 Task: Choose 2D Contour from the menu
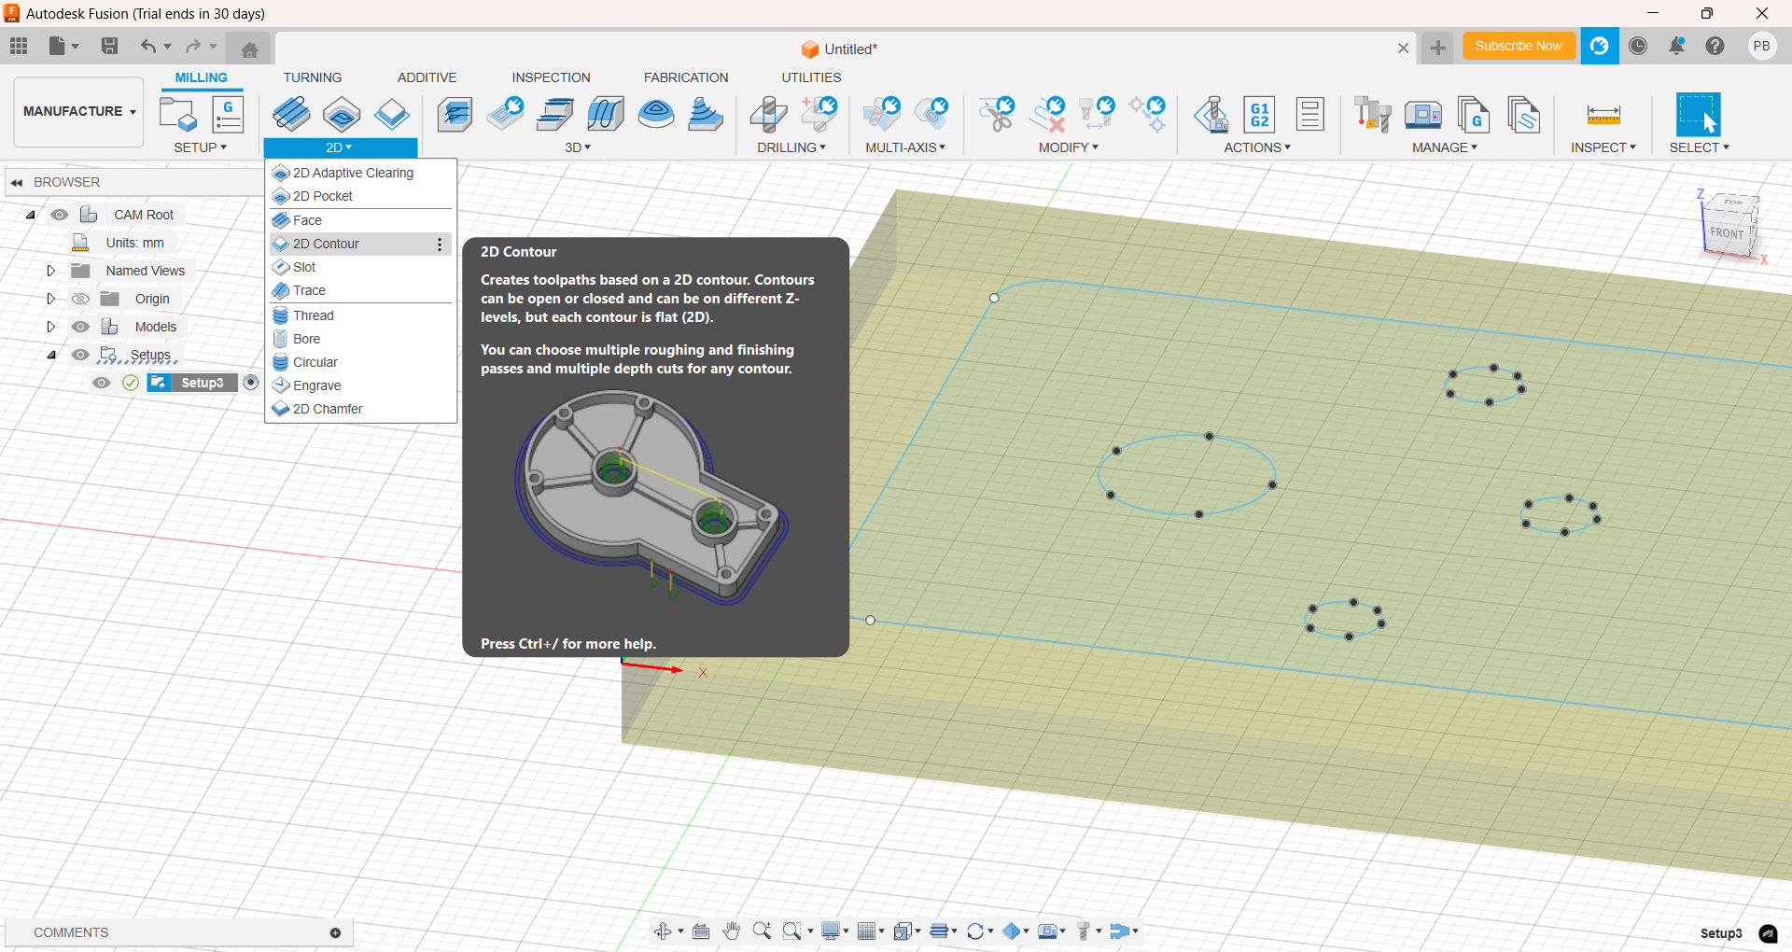coord(360,244)
